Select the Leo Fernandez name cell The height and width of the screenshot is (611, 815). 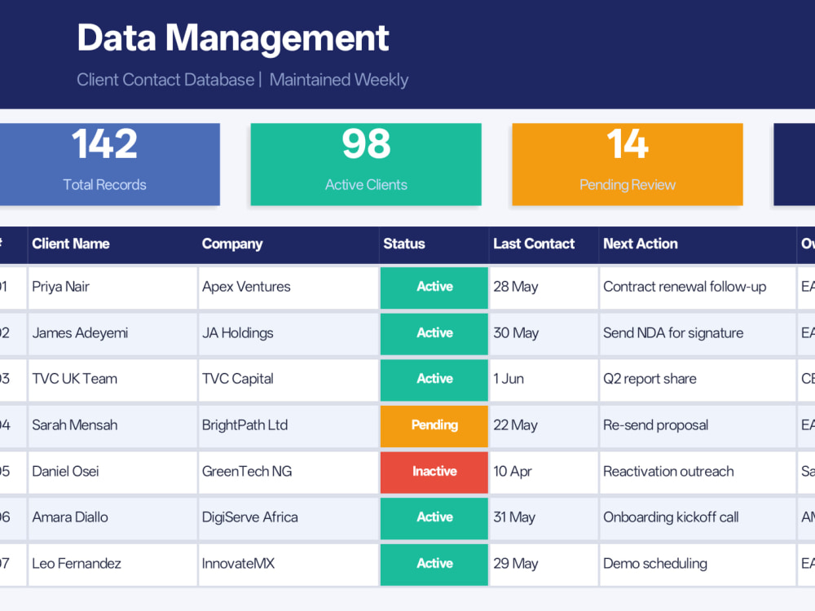point(112,564)
